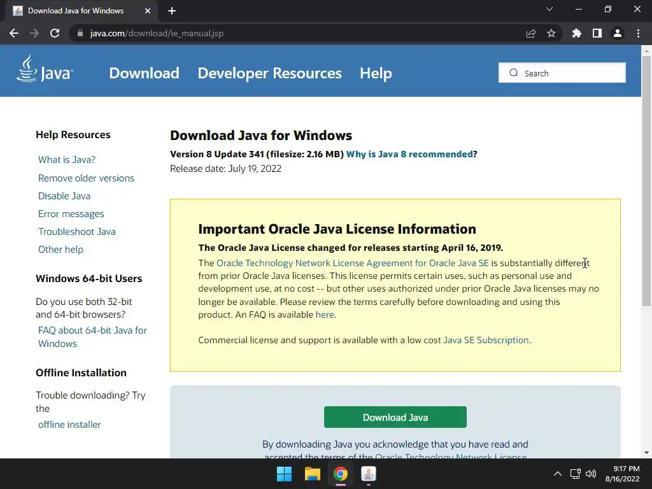Click the green Download Java button
This screenshot has width=652, height=489.
click(395, 417)
